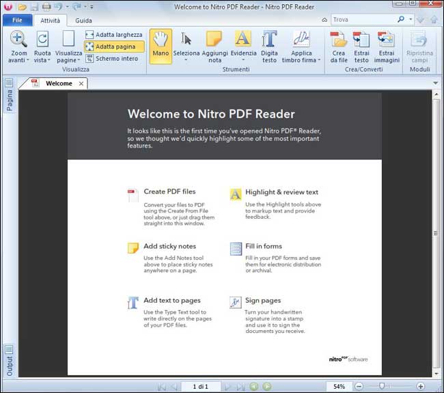Click the Estrai immagini icon

click(x=387, y=46)
